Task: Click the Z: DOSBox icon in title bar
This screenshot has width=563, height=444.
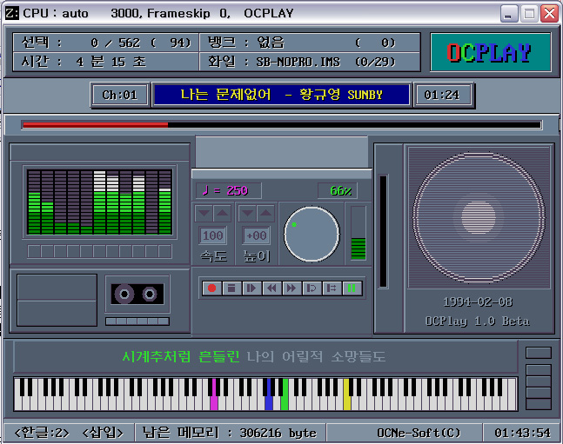Action: click(x=12, y=13)
